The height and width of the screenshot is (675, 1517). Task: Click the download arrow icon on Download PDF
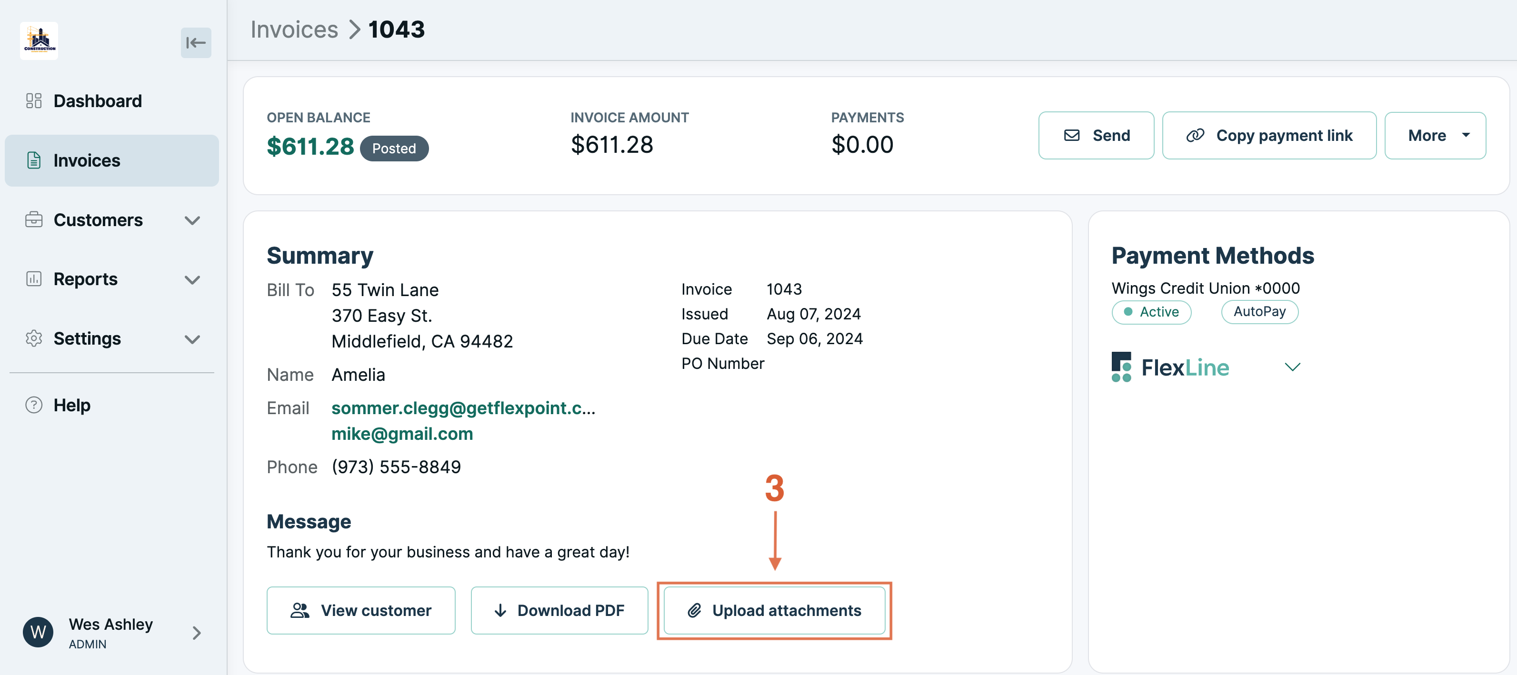(x=500, y=610)
